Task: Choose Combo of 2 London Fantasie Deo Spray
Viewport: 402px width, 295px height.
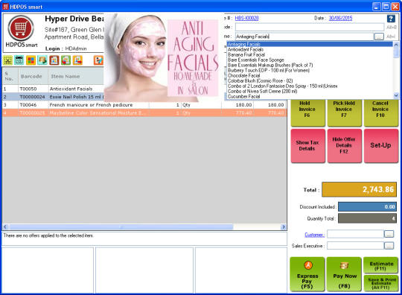Action: 310,86
